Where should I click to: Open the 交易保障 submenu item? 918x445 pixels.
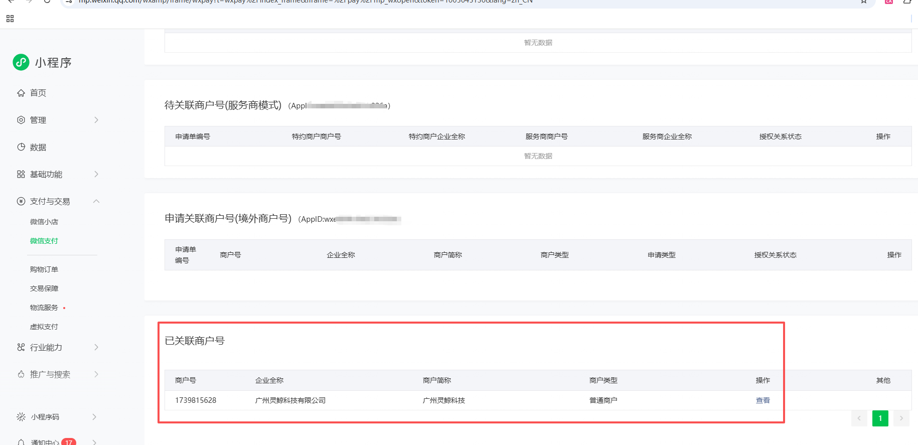[x=44, y=288]
